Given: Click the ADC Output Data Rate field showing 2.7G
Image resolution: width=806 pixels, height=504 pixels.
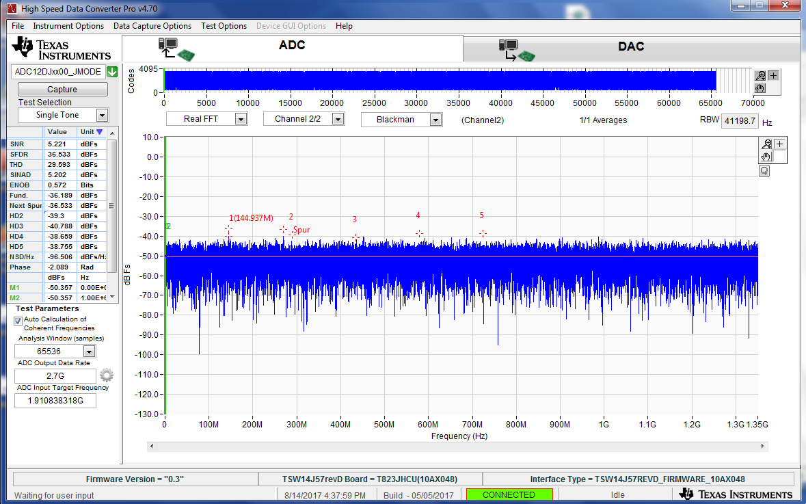Looking at the screenshot, I should pyautogui.click(x=55, y=375).
